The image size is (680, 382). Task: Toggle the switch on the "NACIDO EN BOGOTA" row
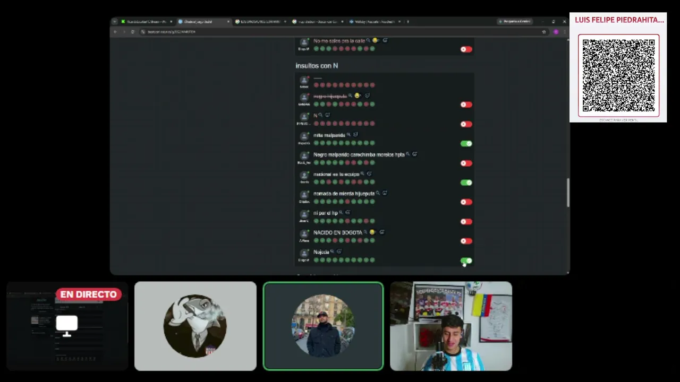(466, 241)
